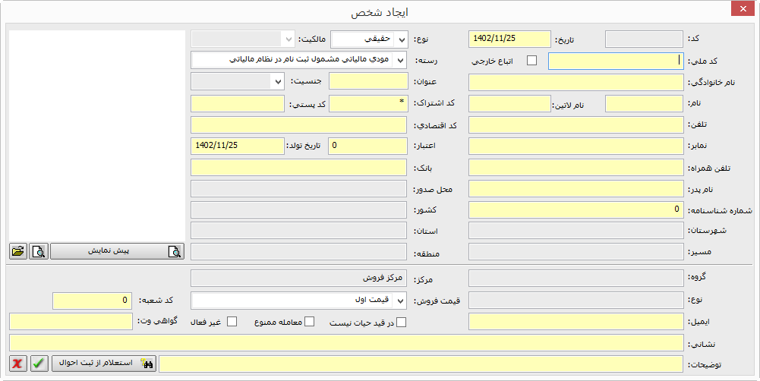Click the کد اشتراک field
This screenshot has width=760, height=381.
tap(368, 104)
